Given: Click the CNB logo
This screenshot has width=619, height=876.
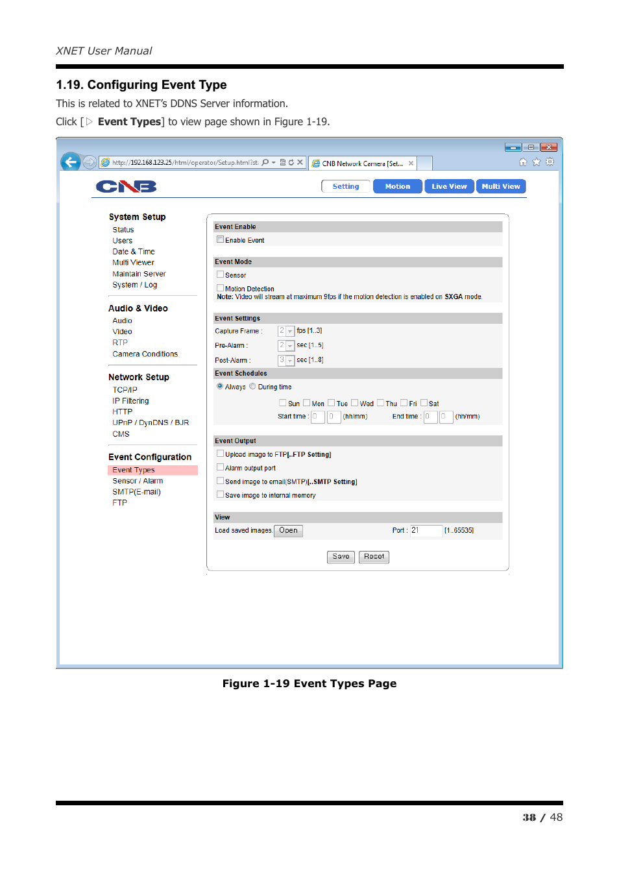Looking at the screenshot, I should 127,187.
